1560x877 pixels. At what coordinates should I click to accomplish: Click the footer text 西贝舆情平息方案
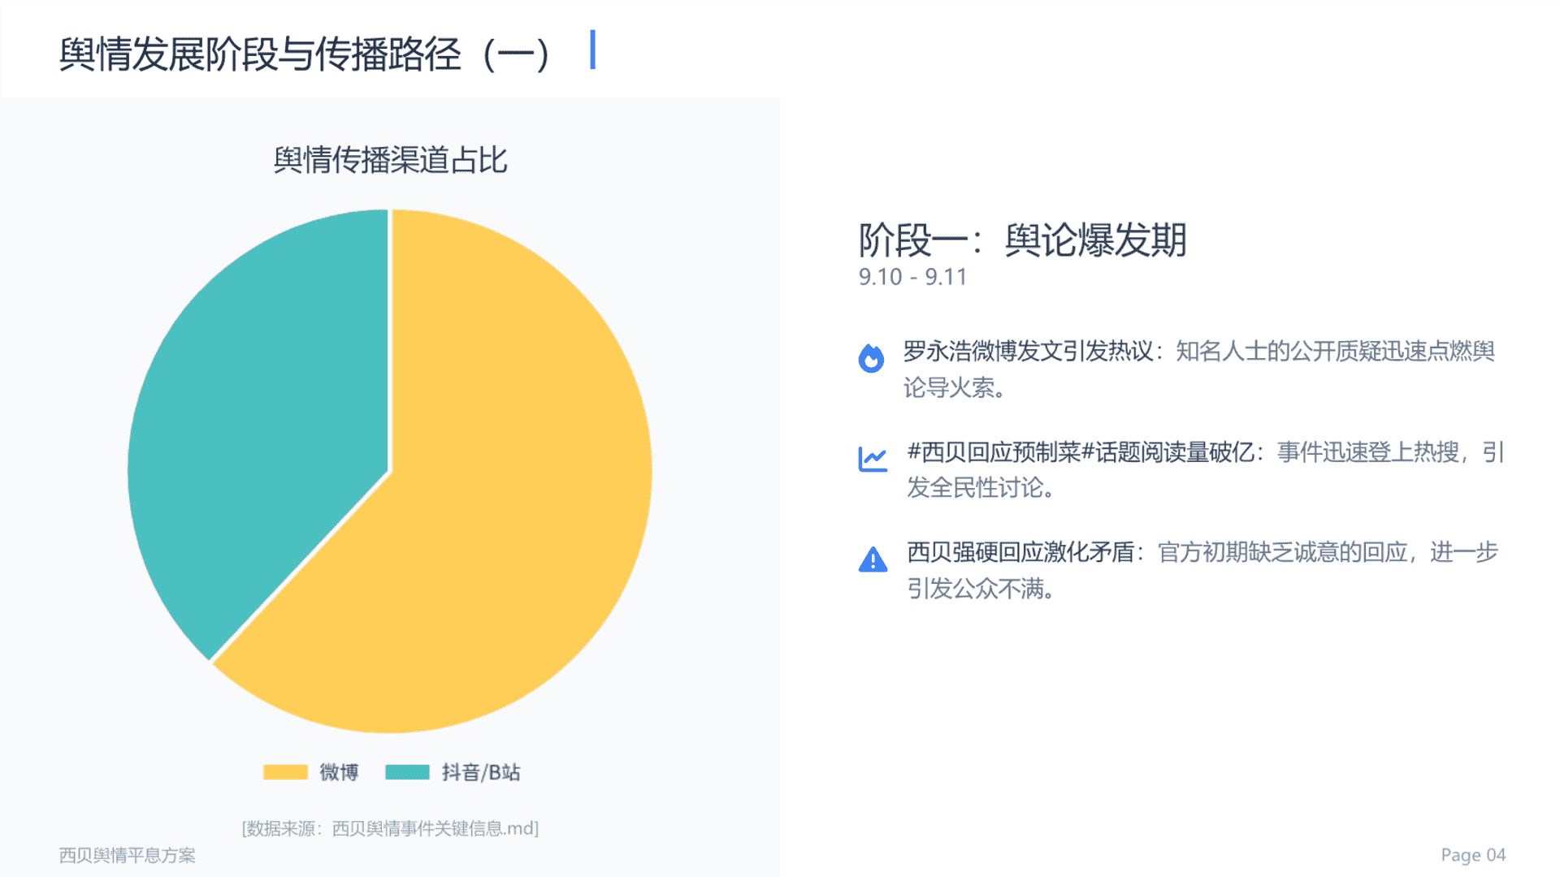click(128, 855)
